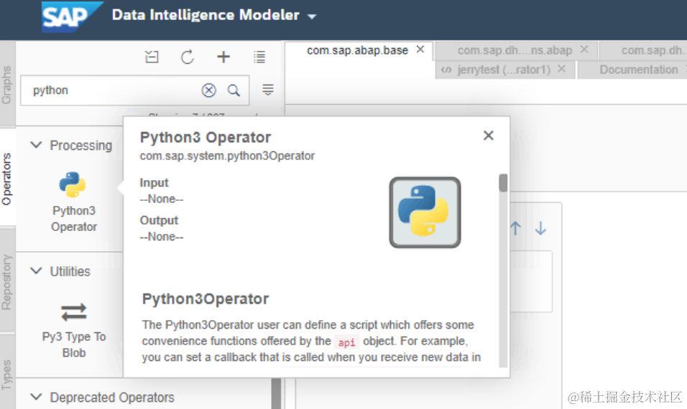Collapse the Processing category
The height and width of the screenshot is (409, 687).
pyautogui.click(x=36, y=145)
